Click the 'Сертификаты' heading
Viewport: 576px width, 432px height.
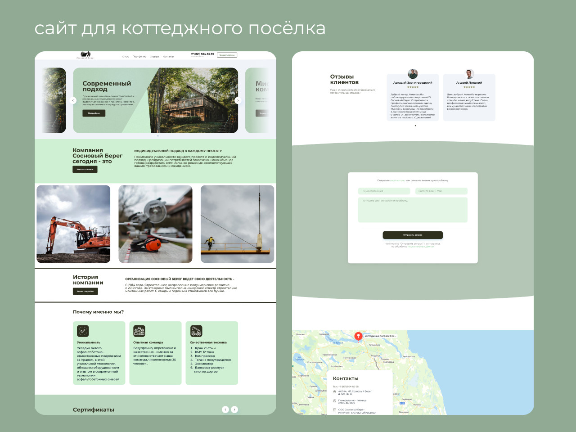point(94,409)
